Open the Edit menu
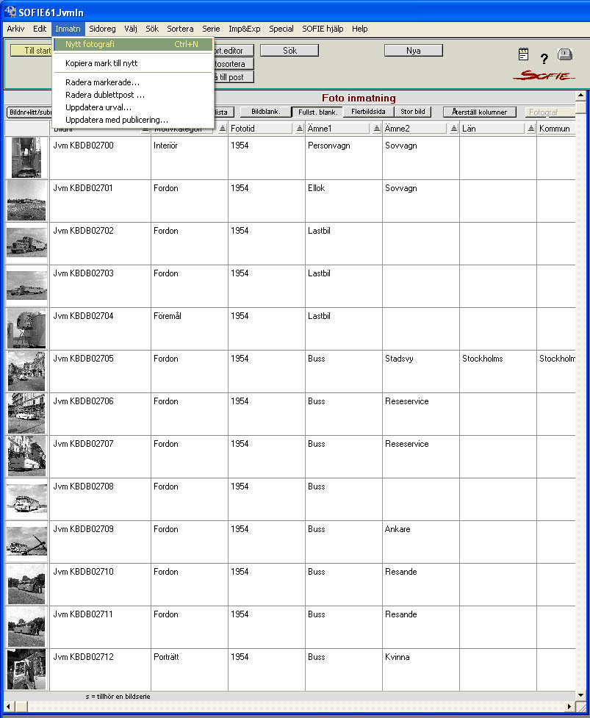Screen dimensions: 590x718 (x=40, y=29)
